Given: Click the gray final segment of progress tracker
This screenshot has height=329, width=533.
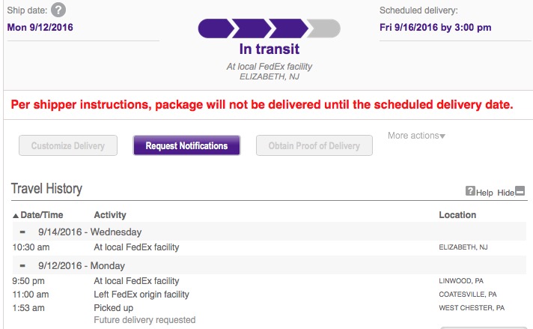Looking at the screenshot, I should click(x=324, y=28).
